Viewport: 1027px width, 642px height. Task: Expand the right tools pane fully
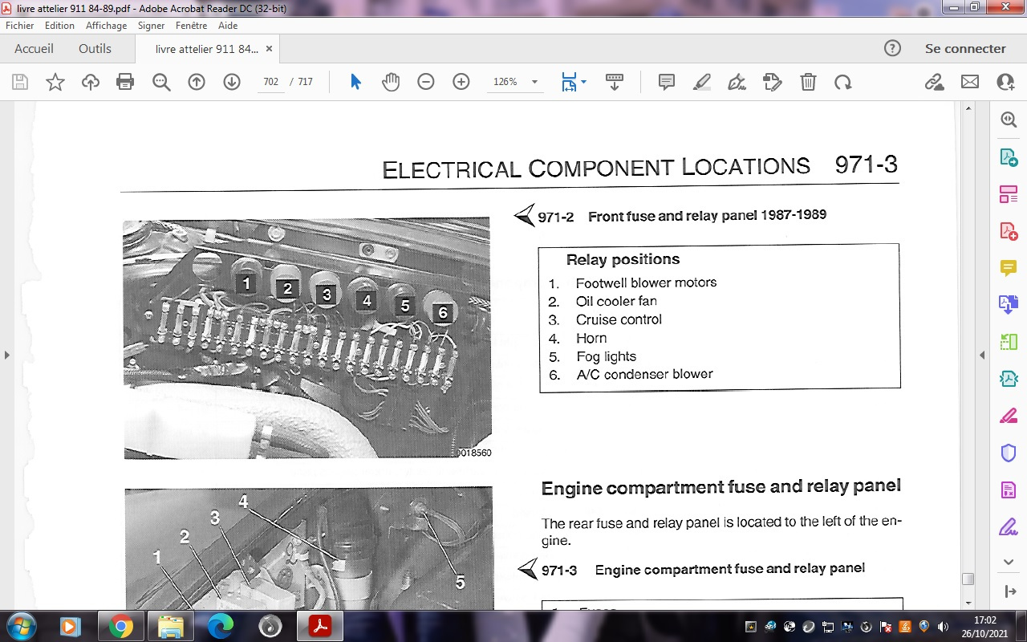click(x=1009, y=591)
